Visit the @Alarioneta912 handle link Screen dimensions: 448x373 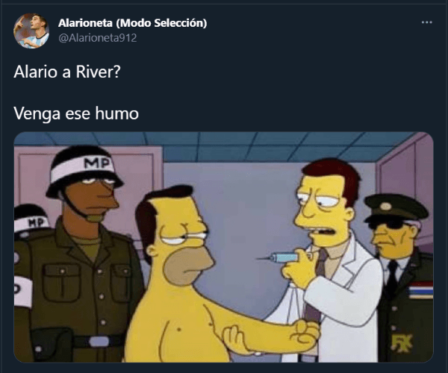click(x=97, y=38)
